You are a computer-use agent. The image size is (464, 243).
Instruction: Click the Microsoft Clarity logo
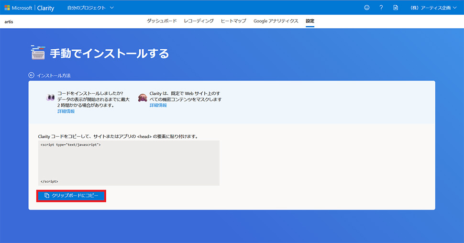point(29,8)
